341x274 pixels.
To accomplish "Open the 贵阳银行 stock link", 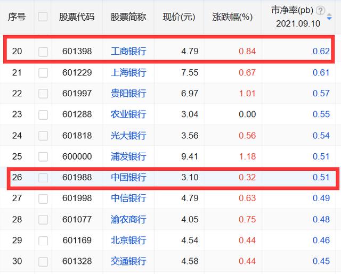I will (x=128, y=93).
